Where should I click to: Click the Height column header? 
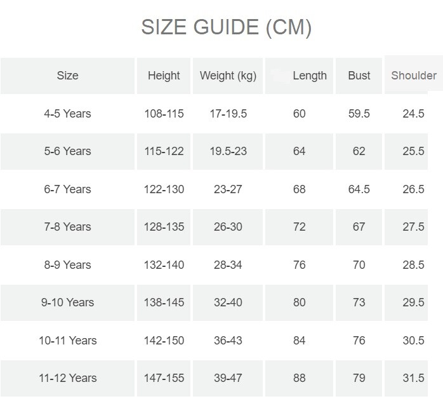pos(164,76)
